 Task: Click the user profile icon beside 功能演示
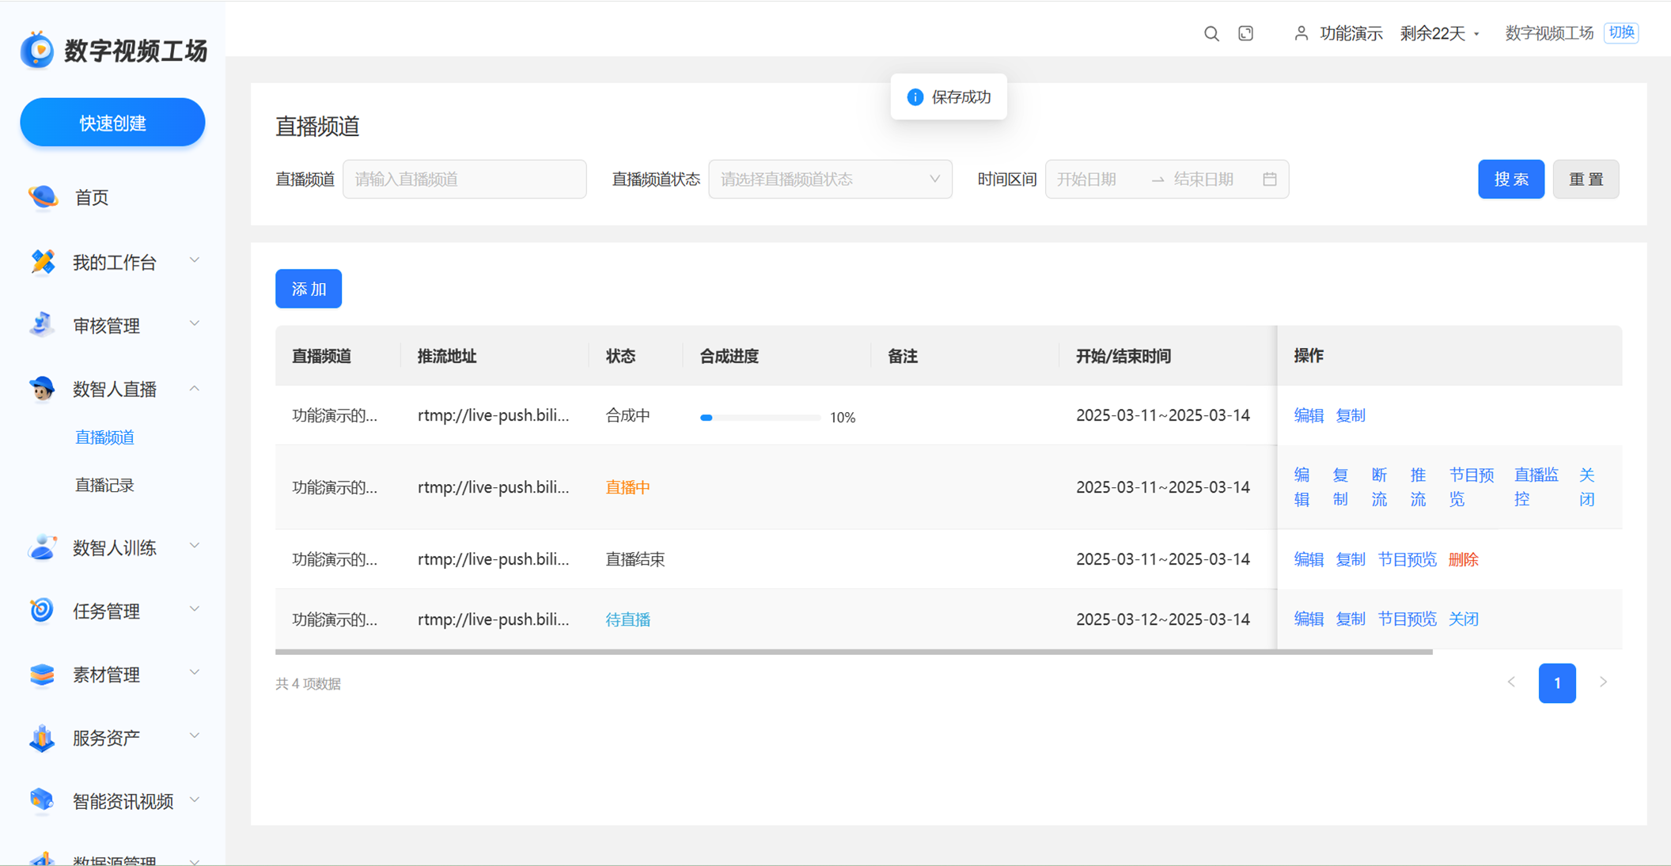pos(1301,33)
